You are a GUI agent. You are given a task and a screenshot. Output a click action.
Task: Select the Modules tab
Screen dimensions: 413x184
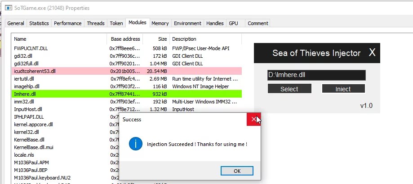tap(138, 22)
